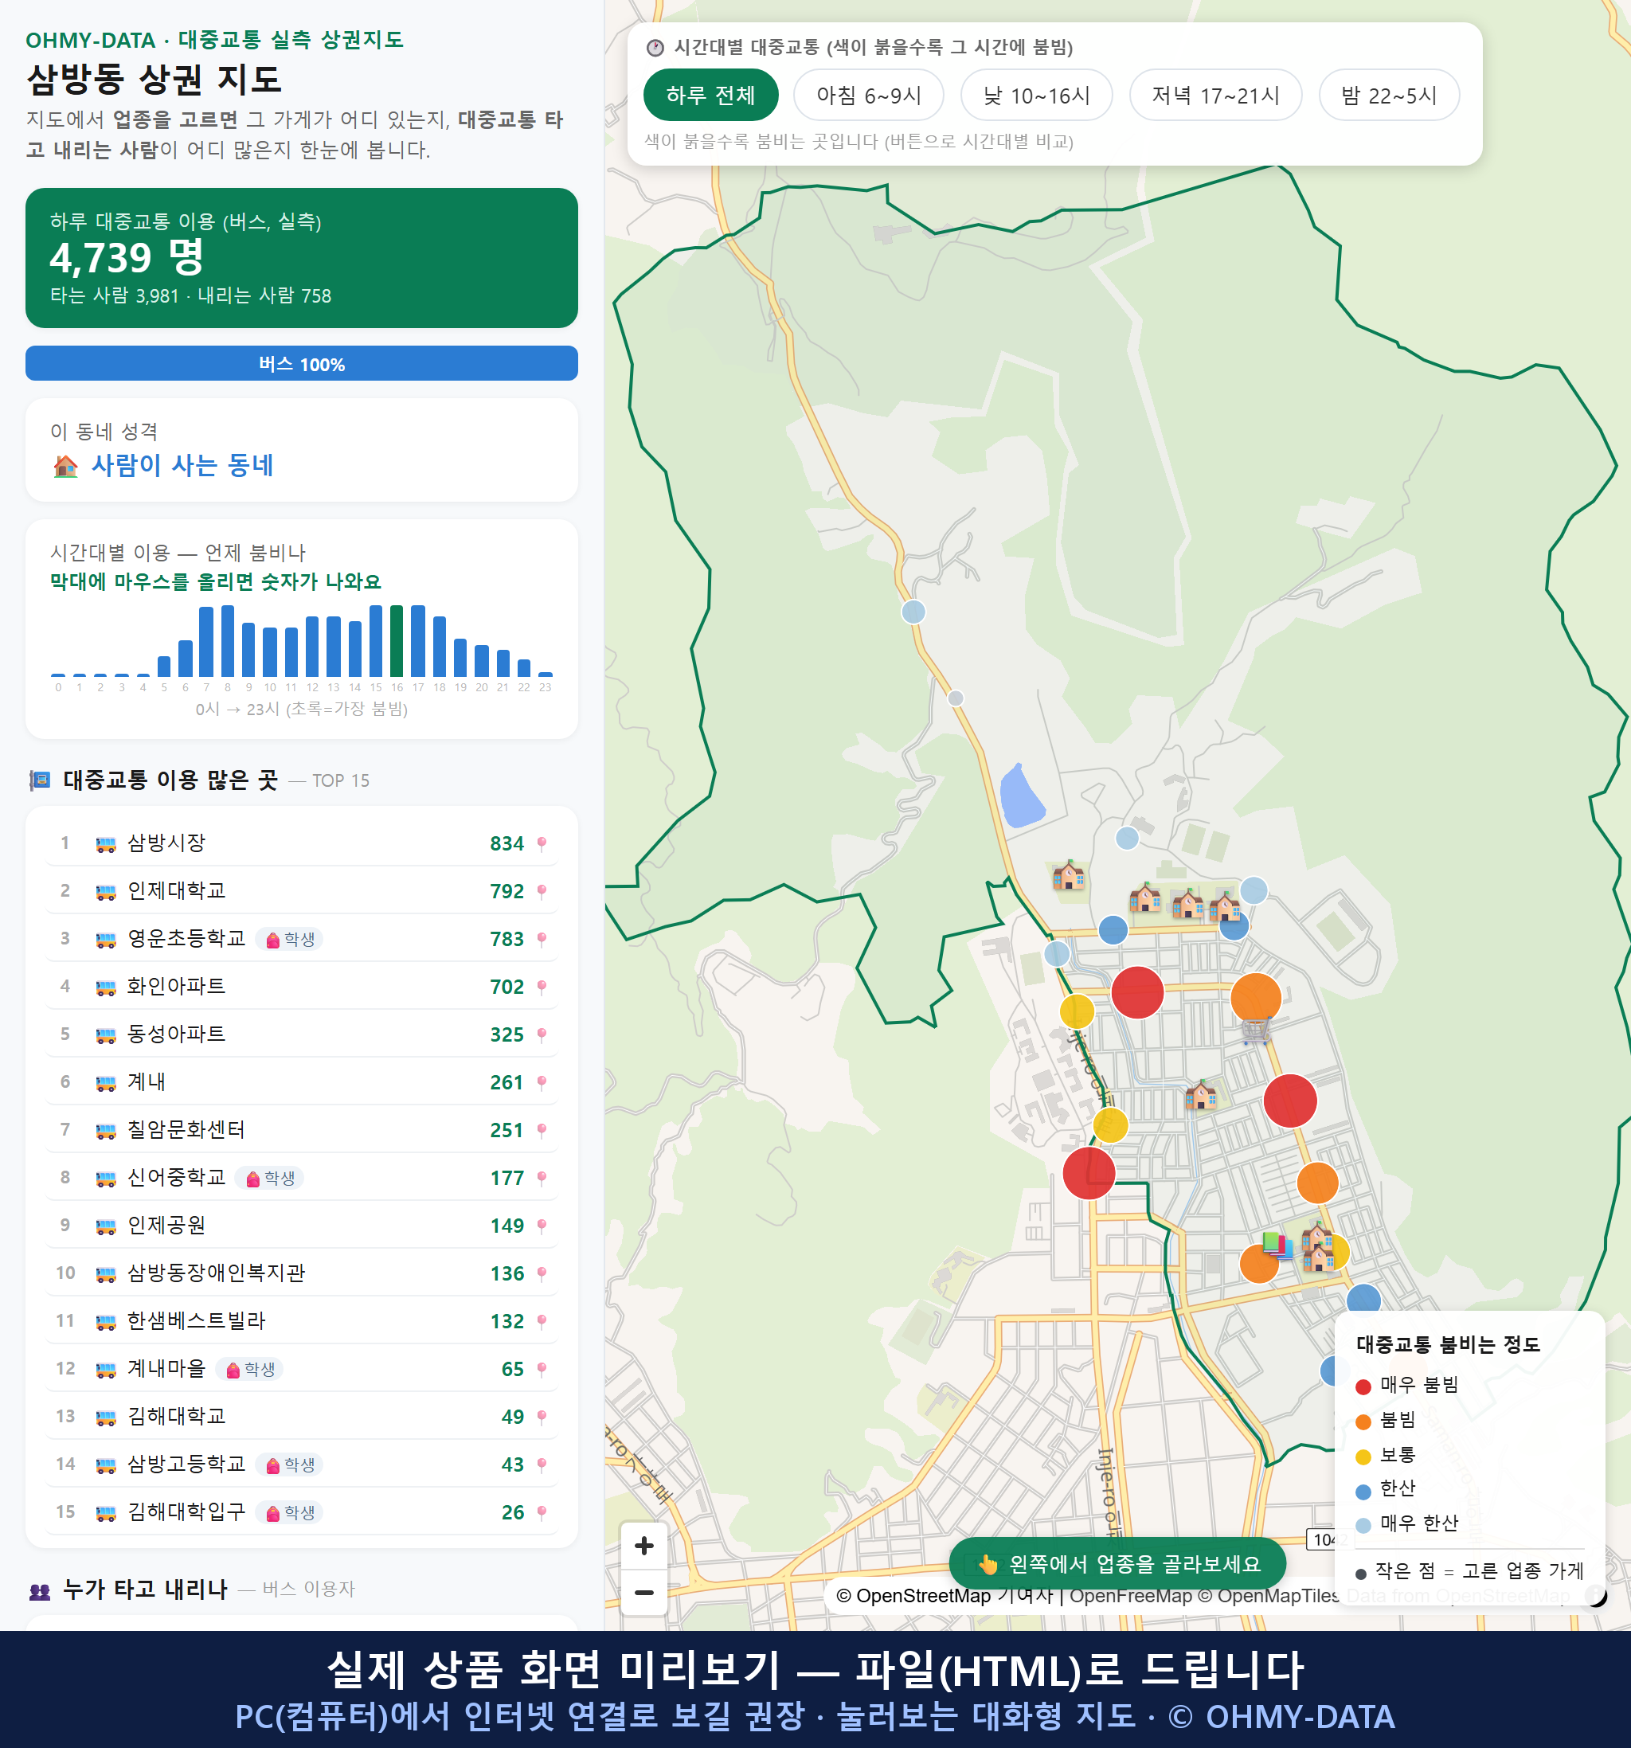Click the 834 count for 삼방시장
Viewport: 1631px width, 1748px height.
tap(507, 843)
